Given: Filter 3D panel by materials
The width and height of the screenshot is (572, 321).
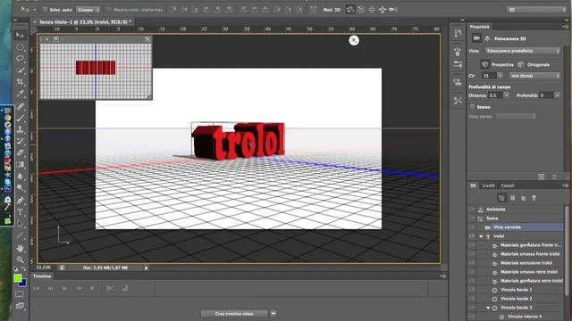Looking at the screenshot, I should [x=524, y=198].
